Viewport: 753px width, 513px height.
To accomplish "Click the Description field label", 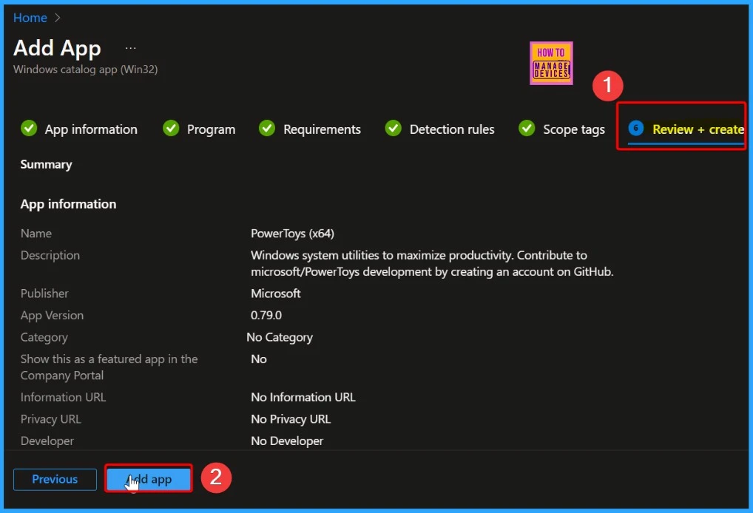I will (50, 255).
